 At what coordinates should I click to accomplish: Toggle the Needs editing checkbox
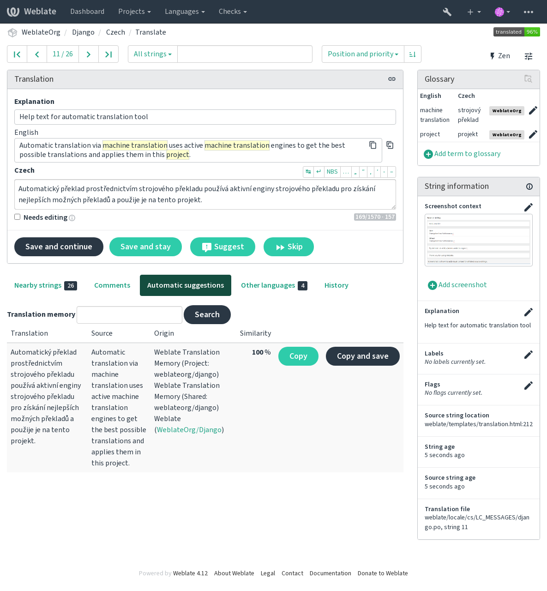pyautogui.click(x=18, y=217)
